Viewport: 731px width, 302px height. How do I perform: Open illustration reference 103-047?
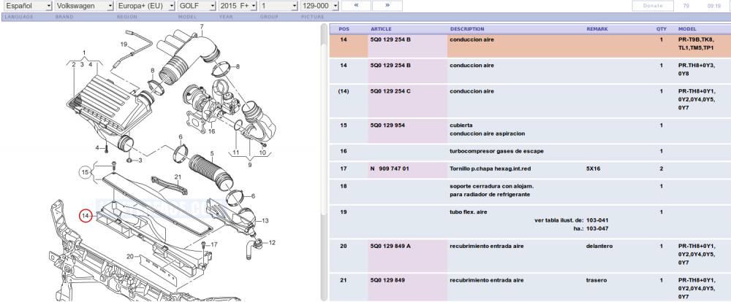point(597,228)
